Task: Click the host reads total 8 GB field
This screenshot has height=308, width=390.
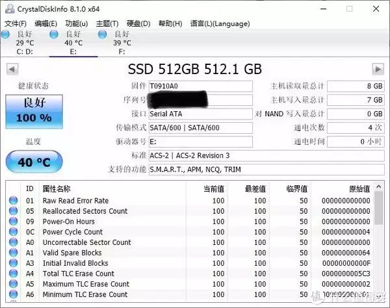Action: point(356,86)
